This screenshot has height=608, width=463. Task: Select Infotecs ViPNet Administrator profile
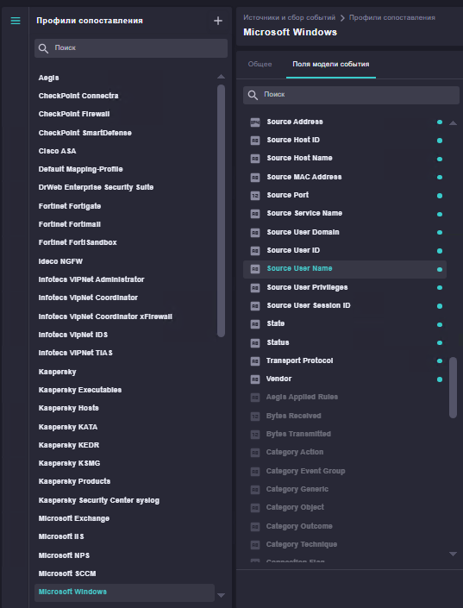pos(91,279)
